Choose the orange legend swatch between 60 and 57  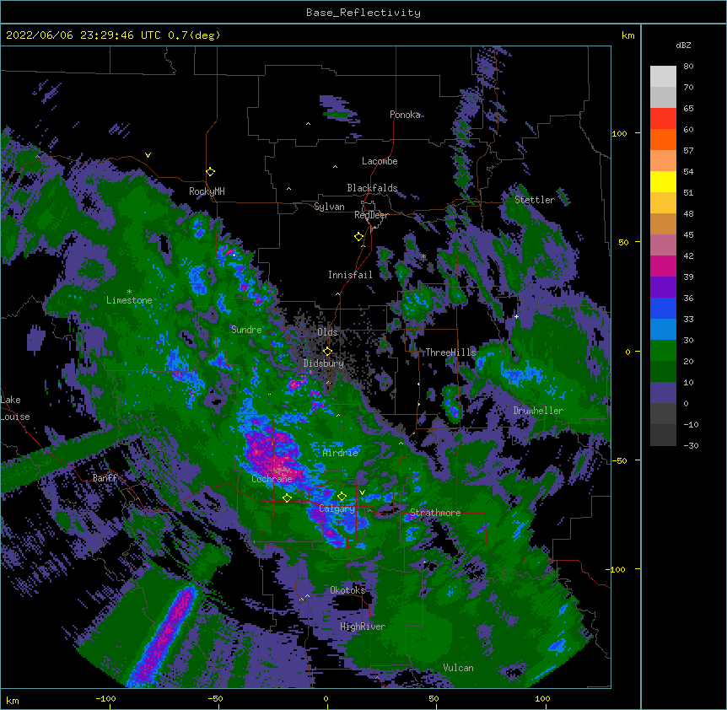[x=663, y=139]
